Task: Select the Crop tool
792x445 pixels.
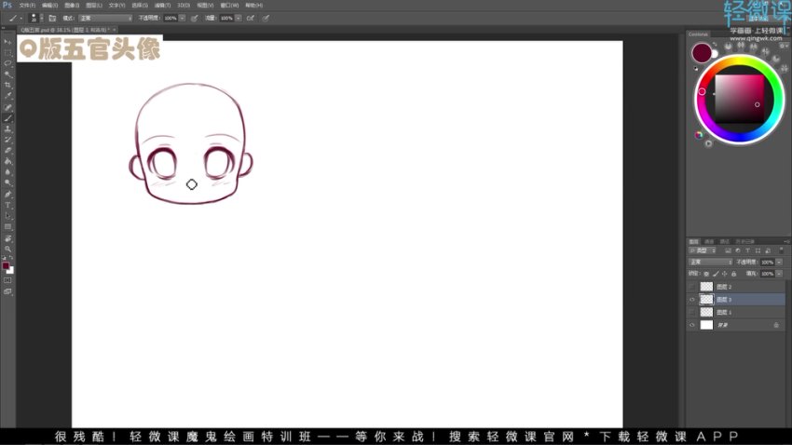Action: pos(7,86)
